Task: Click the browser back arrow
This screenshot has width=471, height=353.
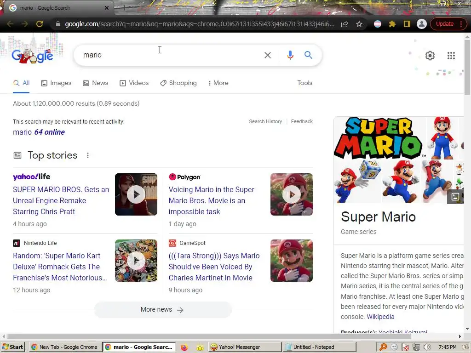Action: 10,24
